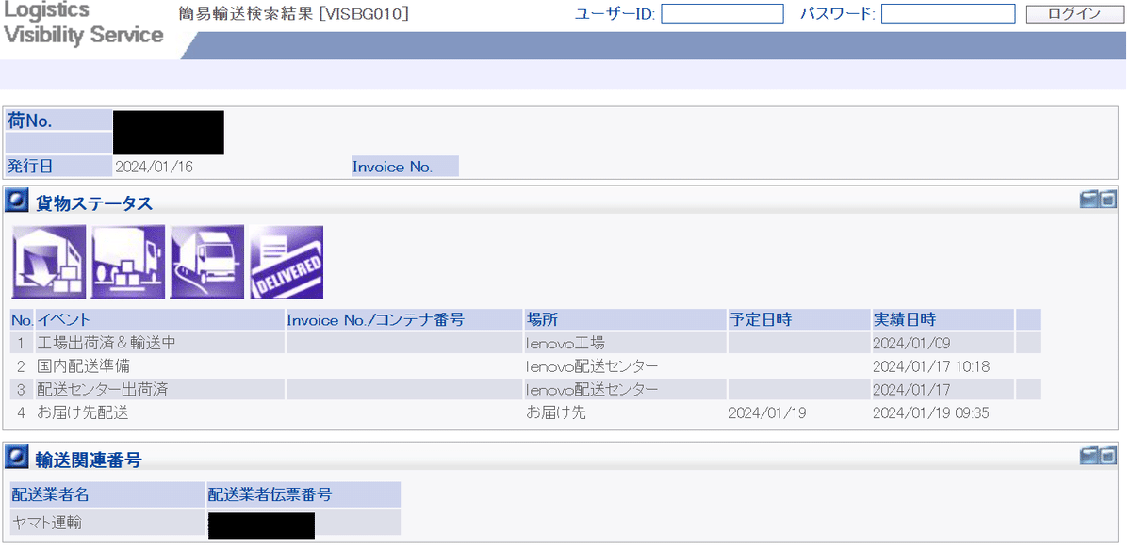Click the actual date 2024/01/09

pyautogui.click(x=911, y=344)
